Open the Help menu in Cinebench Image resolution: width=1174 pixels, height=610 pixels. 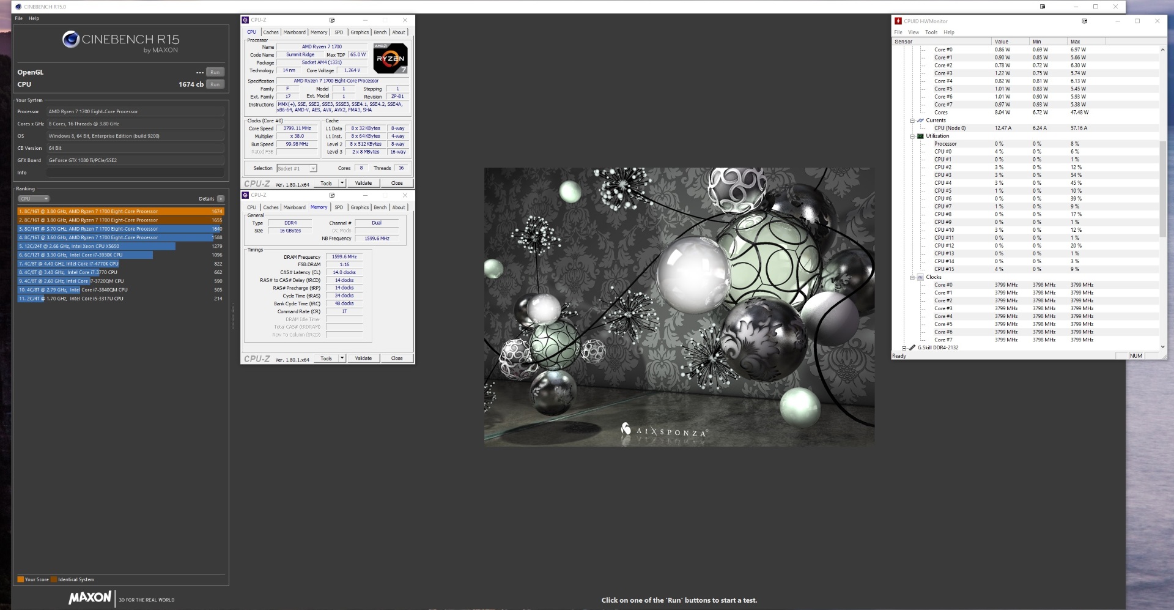[34, 18]
